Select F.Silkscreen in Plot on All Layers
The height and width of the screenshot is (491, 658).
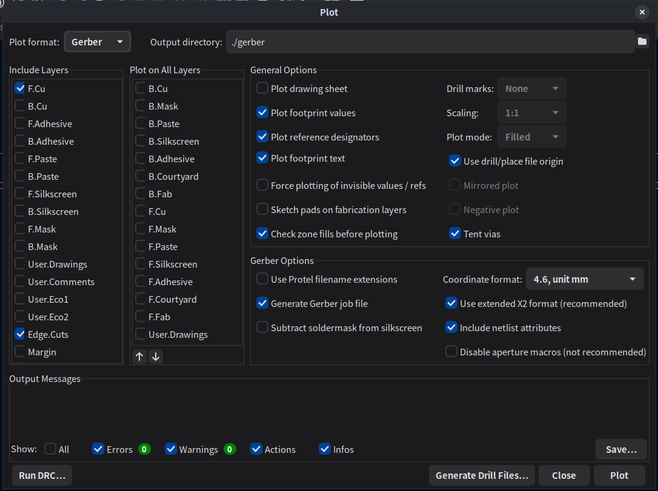point(141,264)
